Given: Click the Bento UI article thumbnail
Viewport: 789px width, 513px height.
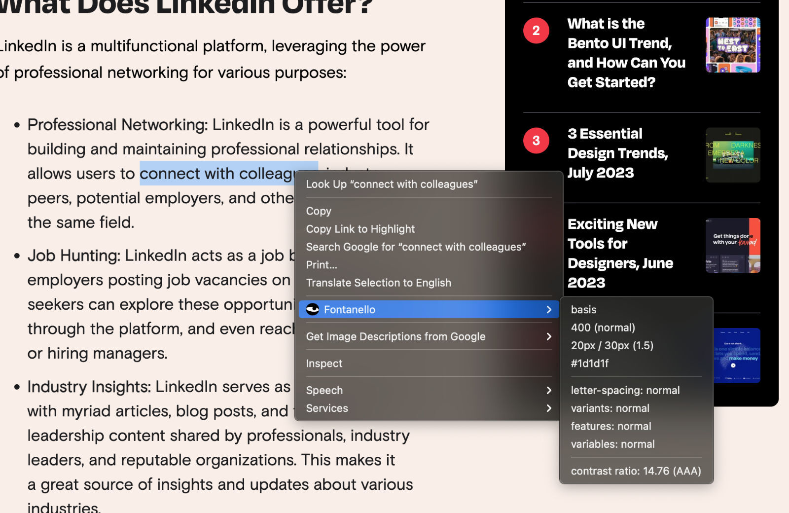Looking at the screenshot, I should pyautogui.click(x=733, y=45).
